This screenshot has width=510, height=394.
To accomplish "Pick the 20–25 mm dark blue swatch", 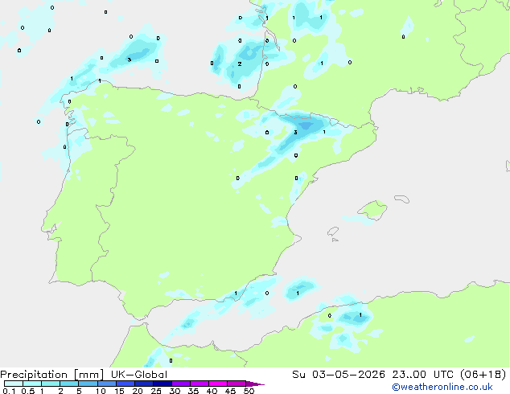I will pyautogui.click(x=143, y=384).
